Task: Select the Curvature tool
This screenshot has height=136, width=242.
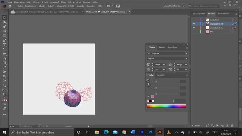Action: coord(5,31)
